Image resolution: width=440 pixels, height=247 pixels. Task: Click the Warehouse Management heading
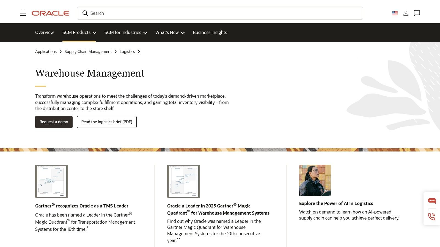pyautogui.click(x=90, y=73)
